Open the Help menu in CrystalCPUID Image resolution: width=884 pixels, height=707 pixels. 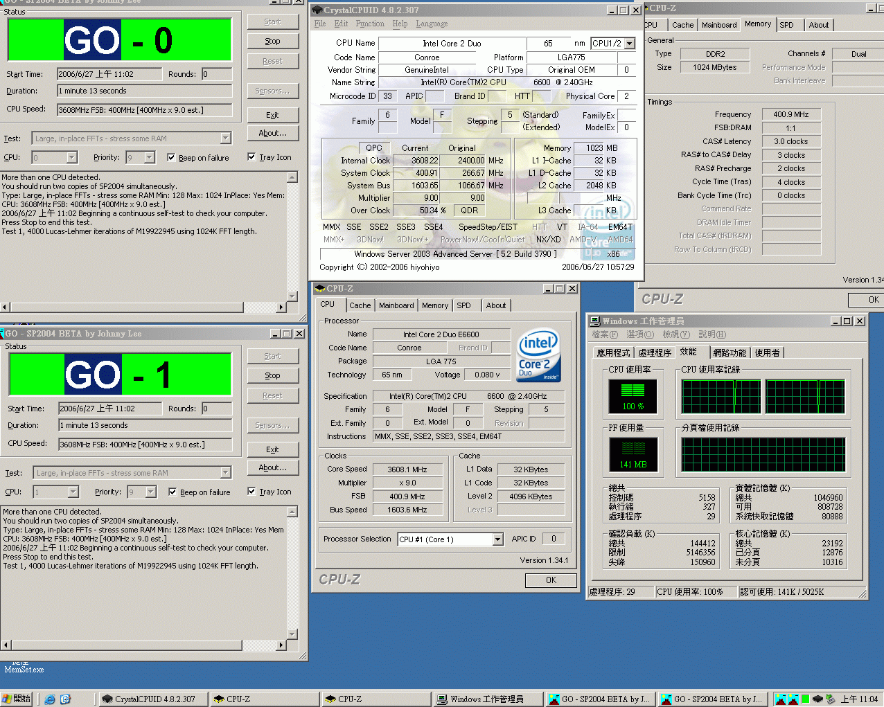[x=400, y=24]
